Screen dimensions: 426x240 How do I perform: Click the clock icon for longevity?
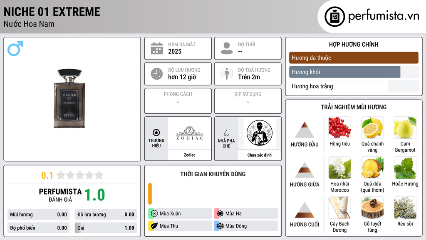(157, 74)
